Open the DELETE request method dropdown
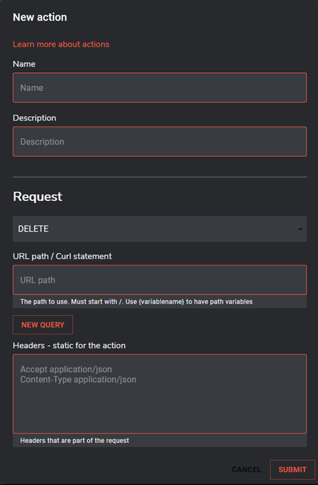The width and height of the screenshot is (318, 485). (159, 229)
